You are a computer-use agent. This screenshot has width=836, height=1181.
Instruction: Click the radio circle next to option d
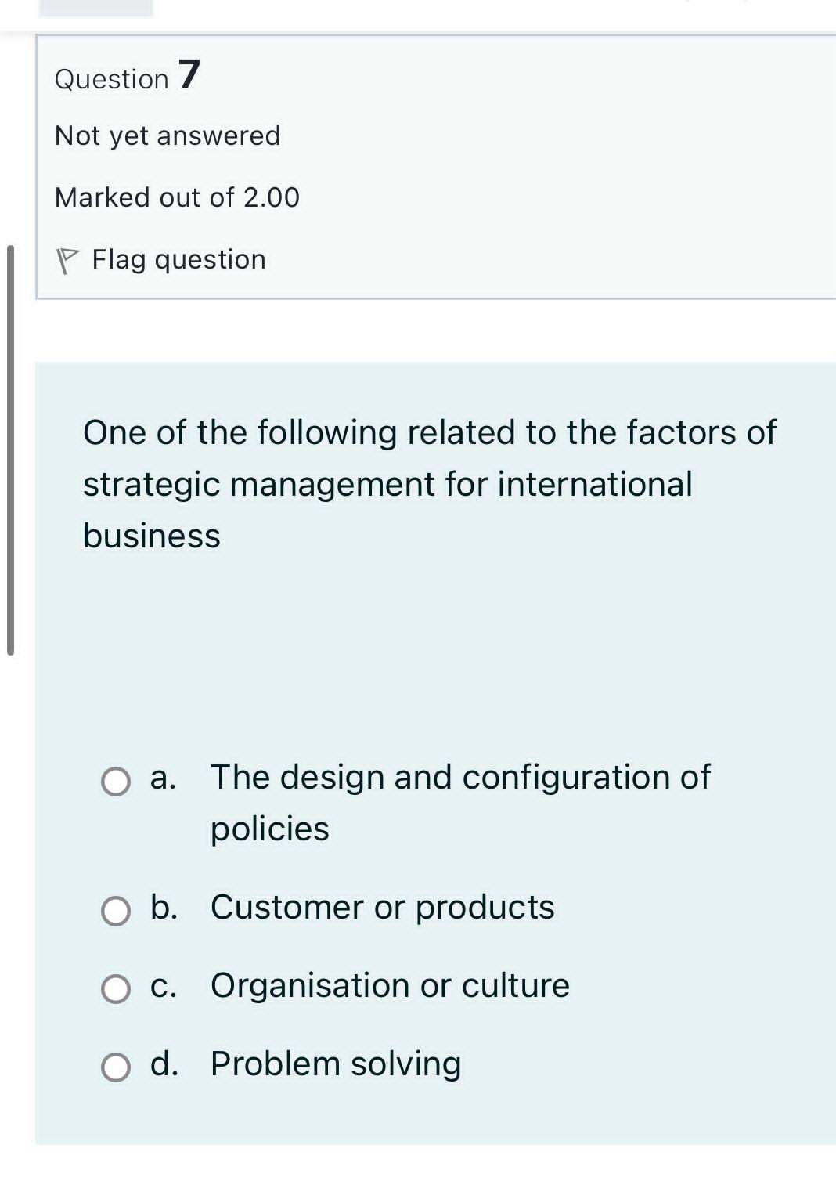point(114,1066)
